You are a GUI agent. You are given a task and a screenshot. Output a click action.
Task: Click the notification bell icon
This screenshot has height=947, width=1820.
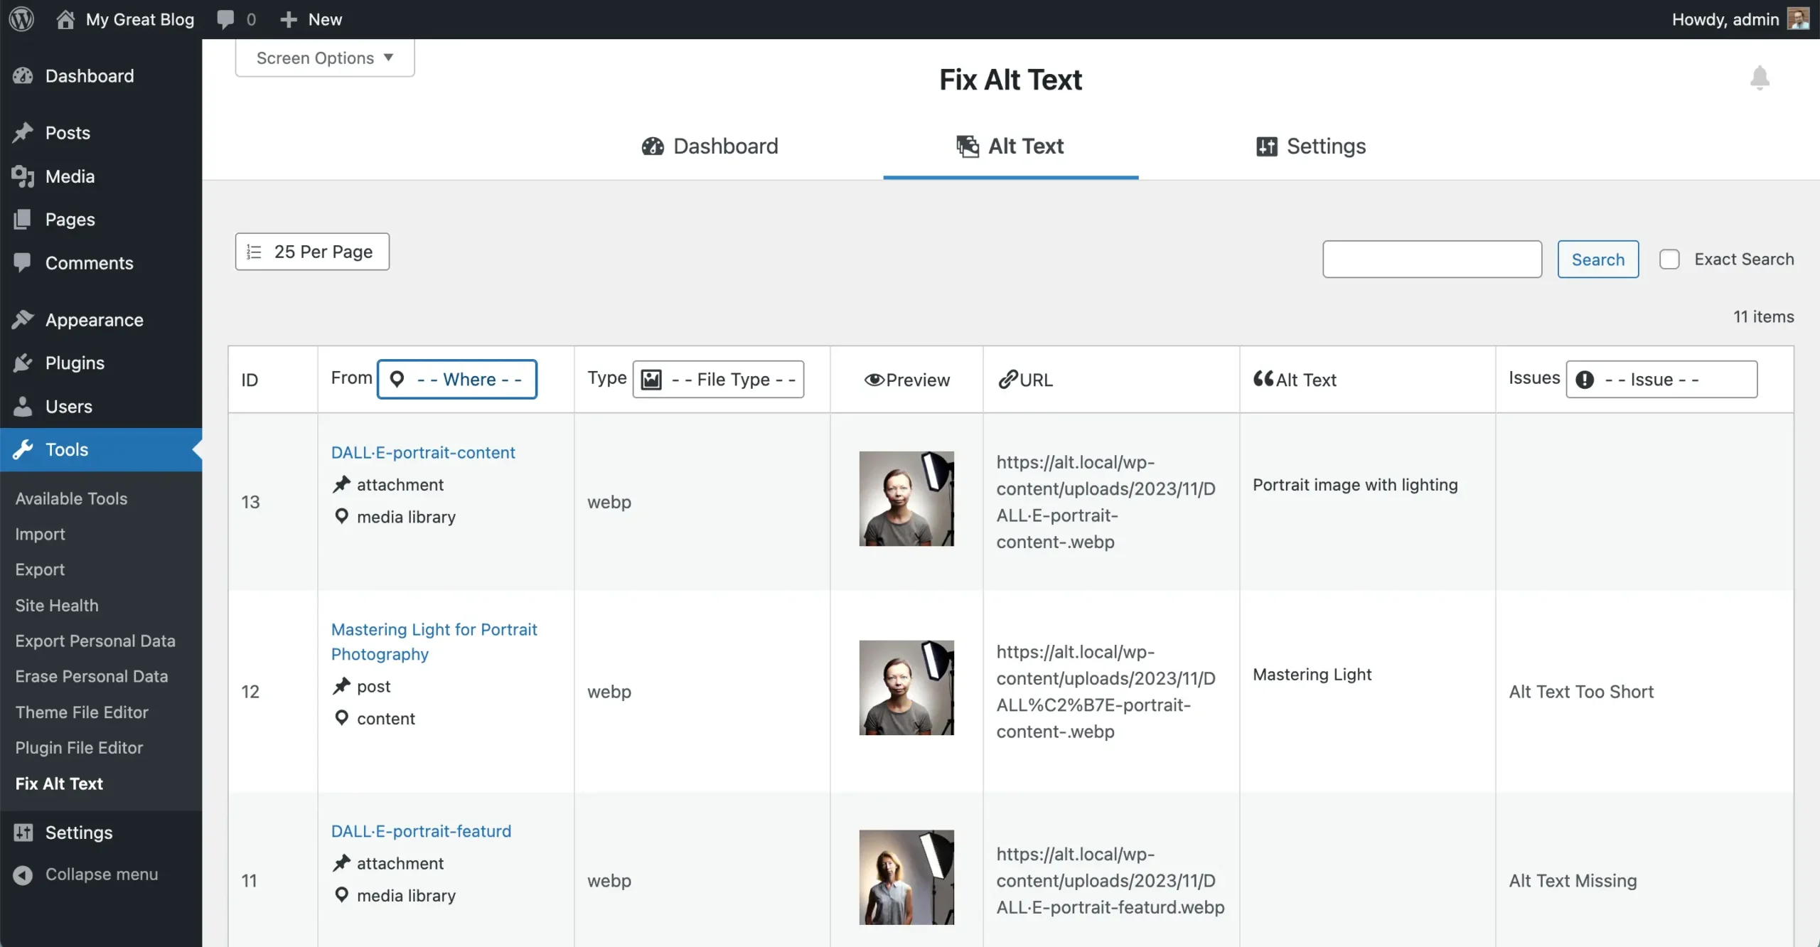1759,77
